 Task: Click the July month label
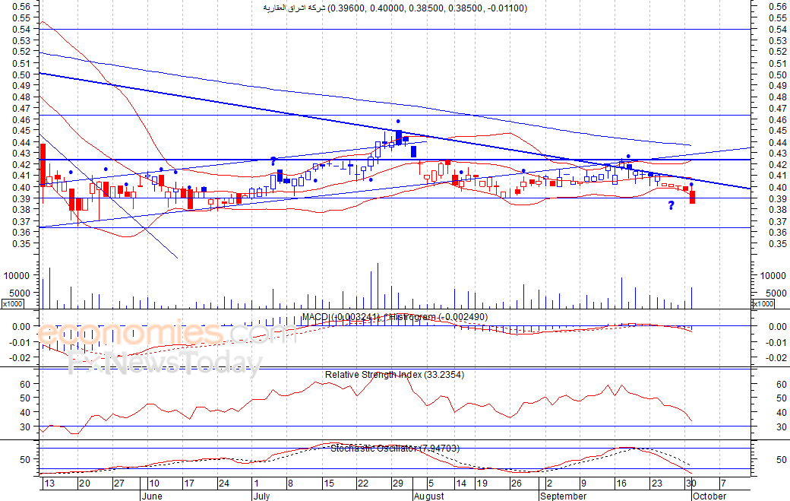pos(261,496)
